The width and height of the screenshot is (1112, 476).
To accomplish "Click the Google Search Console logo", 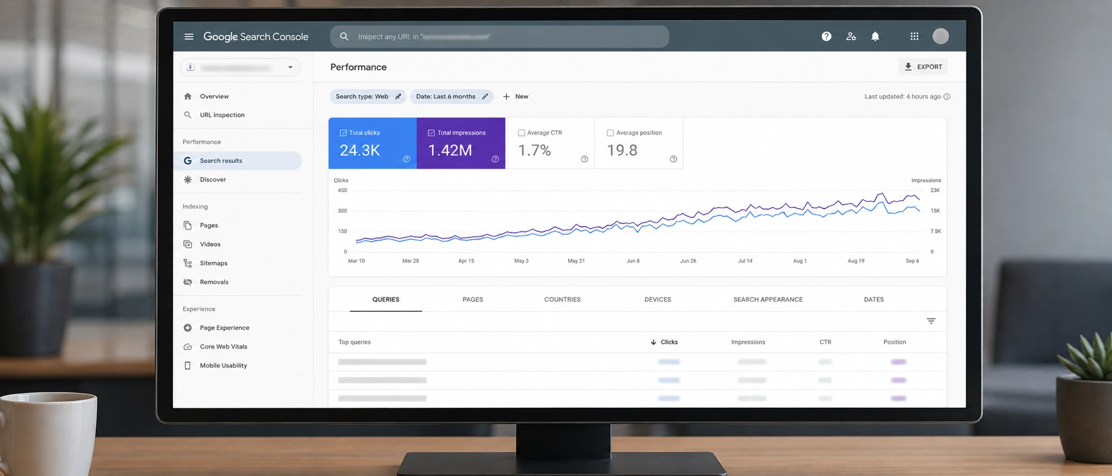I will tap(255, 37).
